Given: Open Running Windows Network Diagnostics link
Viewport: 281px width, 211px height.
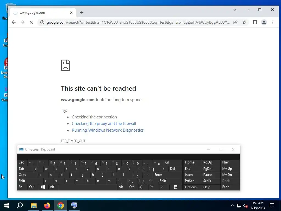Looking at the screenshot, I should (108, 130).
